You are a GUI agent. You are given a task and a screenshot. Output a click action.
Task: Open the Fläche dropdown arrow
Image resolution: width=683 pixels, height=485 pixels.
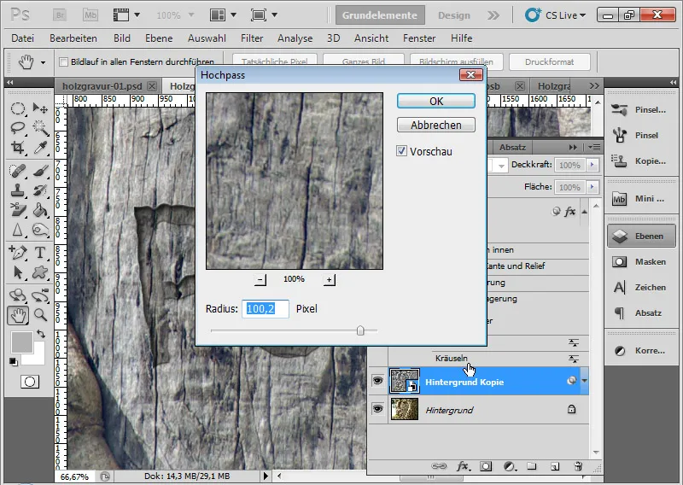[592, 187]
